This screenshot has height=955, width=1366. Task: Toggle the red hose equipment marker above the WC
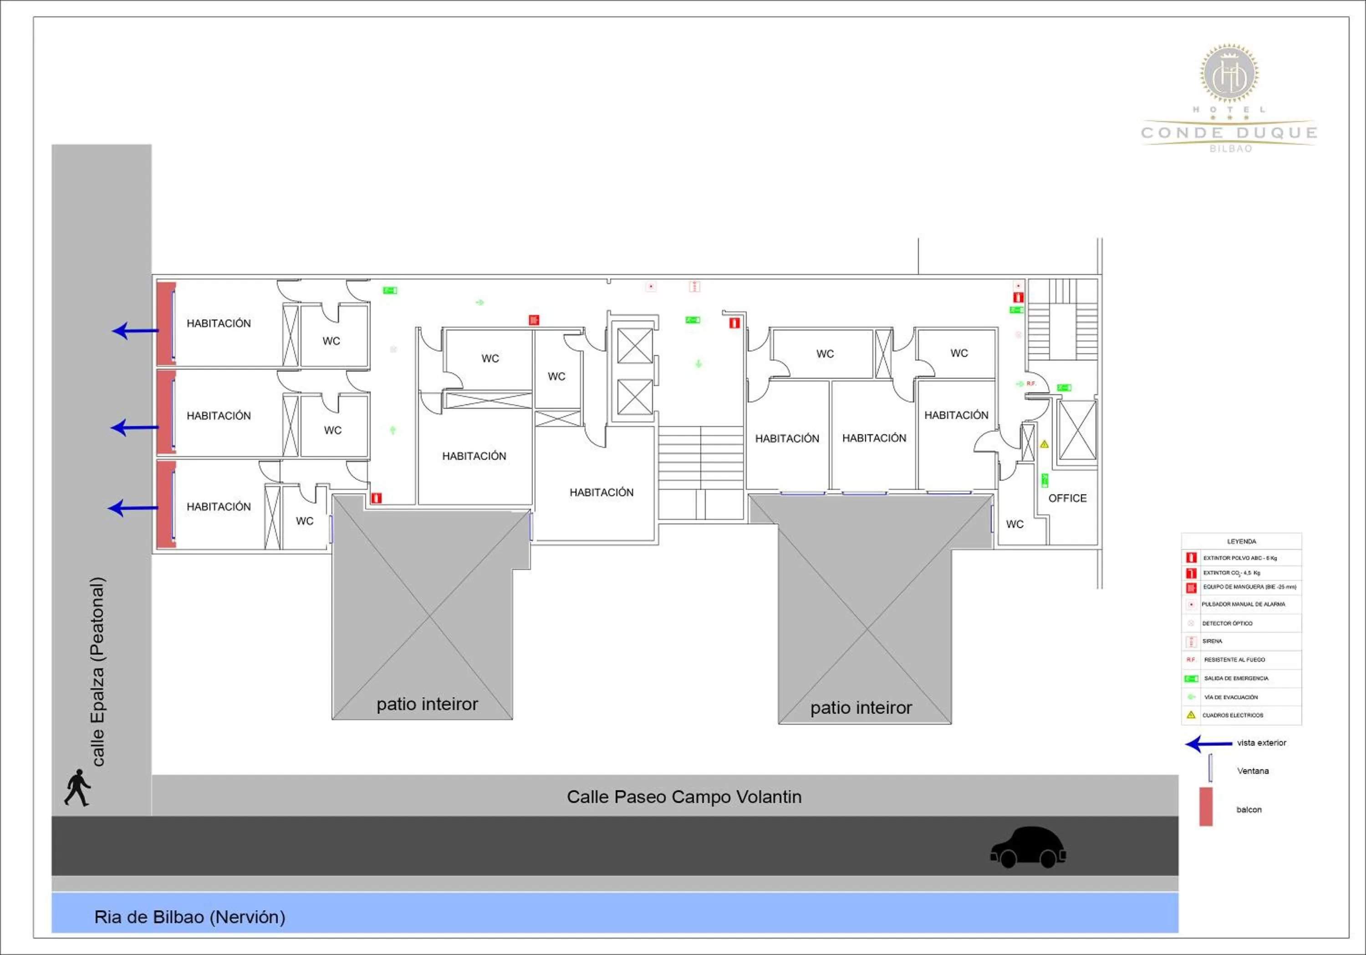pos(534,321)
